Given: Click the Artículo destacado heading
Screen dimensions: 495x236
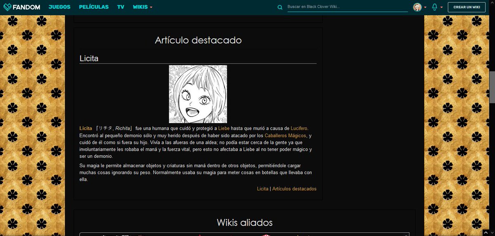Looking at the screenshot, I should pyautogui.click(x=198, y=40).
